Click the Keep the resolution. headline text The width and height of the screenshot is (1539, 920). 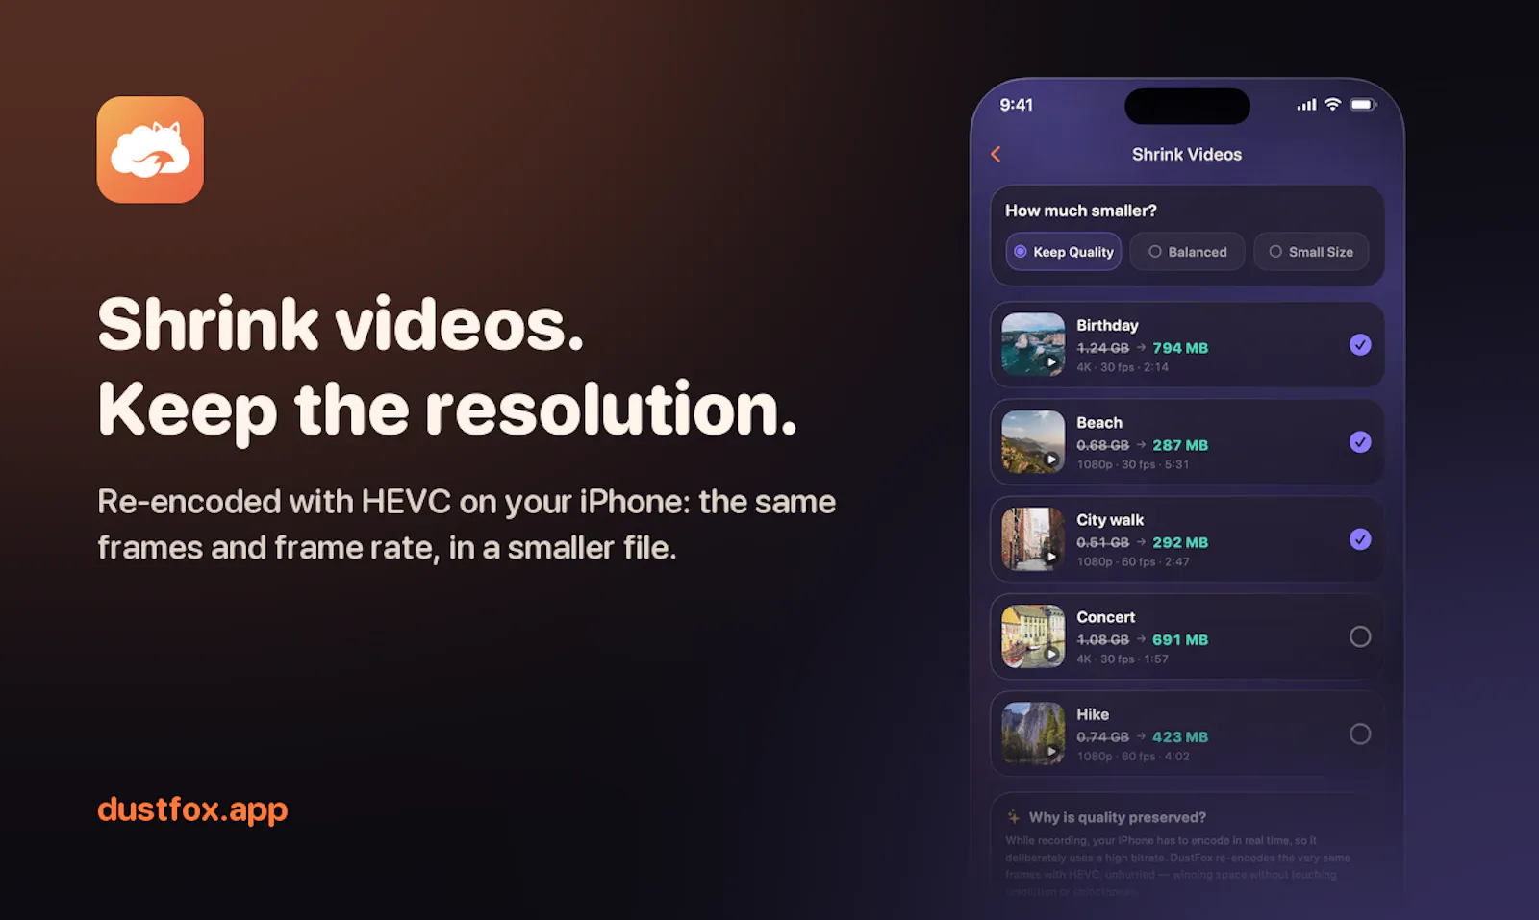coord(447,410)
